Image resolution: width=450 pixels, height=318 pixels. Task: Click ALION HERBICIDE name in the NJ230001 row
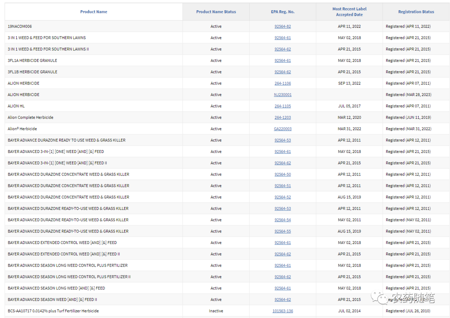tap(23, 95)
